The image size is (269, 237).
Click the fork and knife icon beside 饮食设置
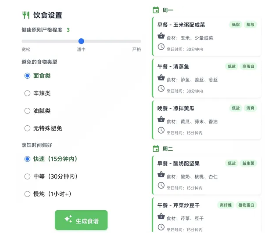coord(25,15)
